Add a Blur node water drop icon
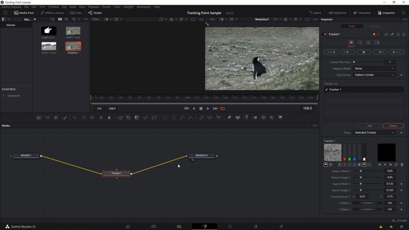 [x=109, y=118]
